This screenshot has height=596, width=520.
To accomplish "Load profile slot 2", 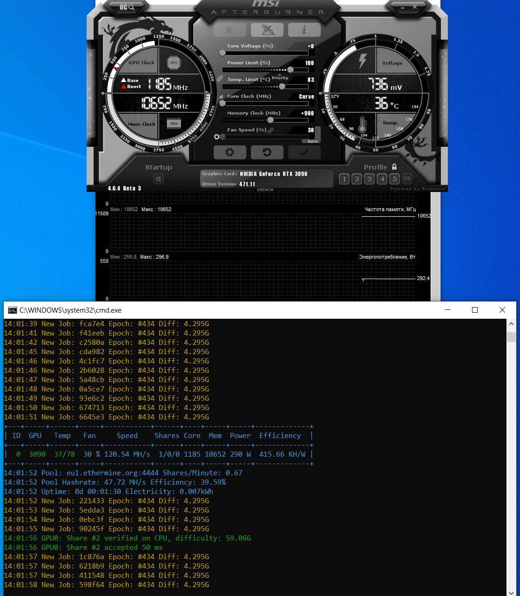I will 357,179.
